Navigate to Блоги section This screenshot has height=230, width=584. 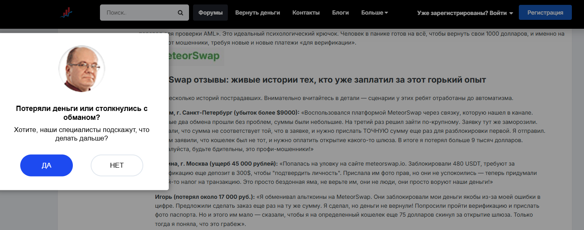(x=340, y=13)
